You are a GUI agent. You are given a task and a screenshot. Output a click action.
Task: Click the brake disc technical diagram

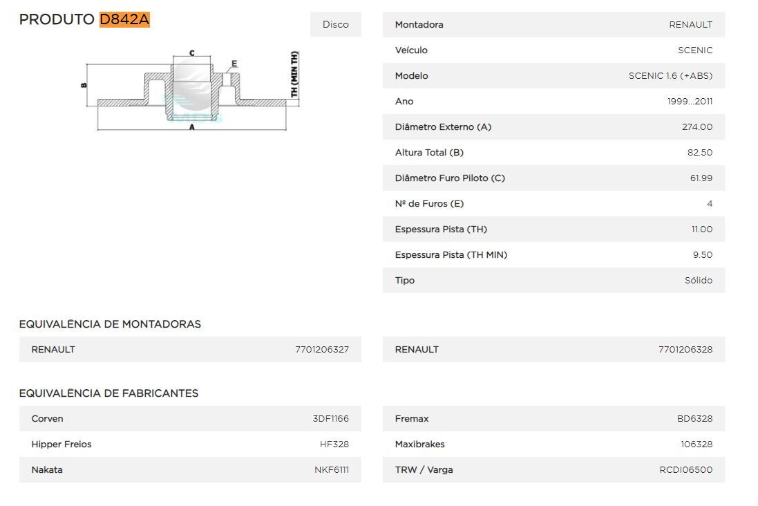coord(191,90)
